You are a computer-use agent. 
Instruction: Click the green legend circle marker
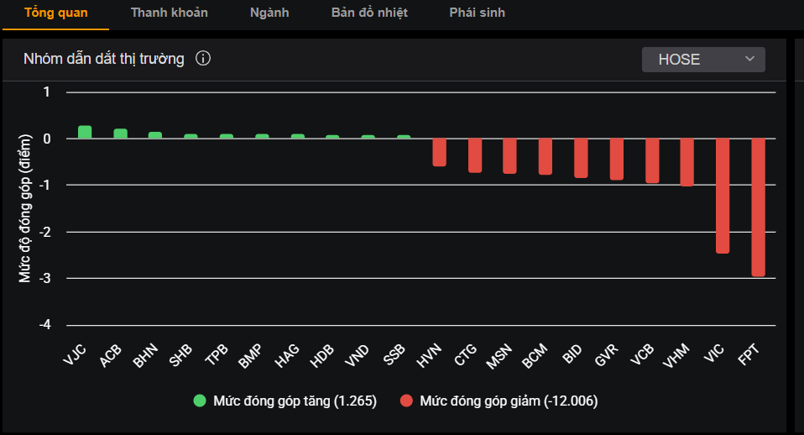(x=200, y=401)
